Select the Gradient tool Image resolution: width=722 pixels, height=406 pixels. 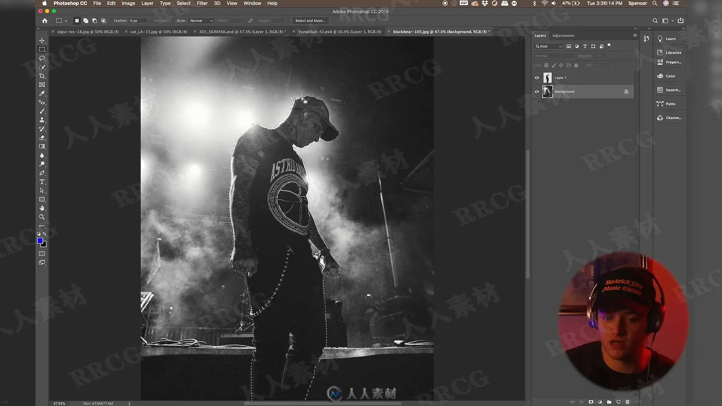pos(42,147)
